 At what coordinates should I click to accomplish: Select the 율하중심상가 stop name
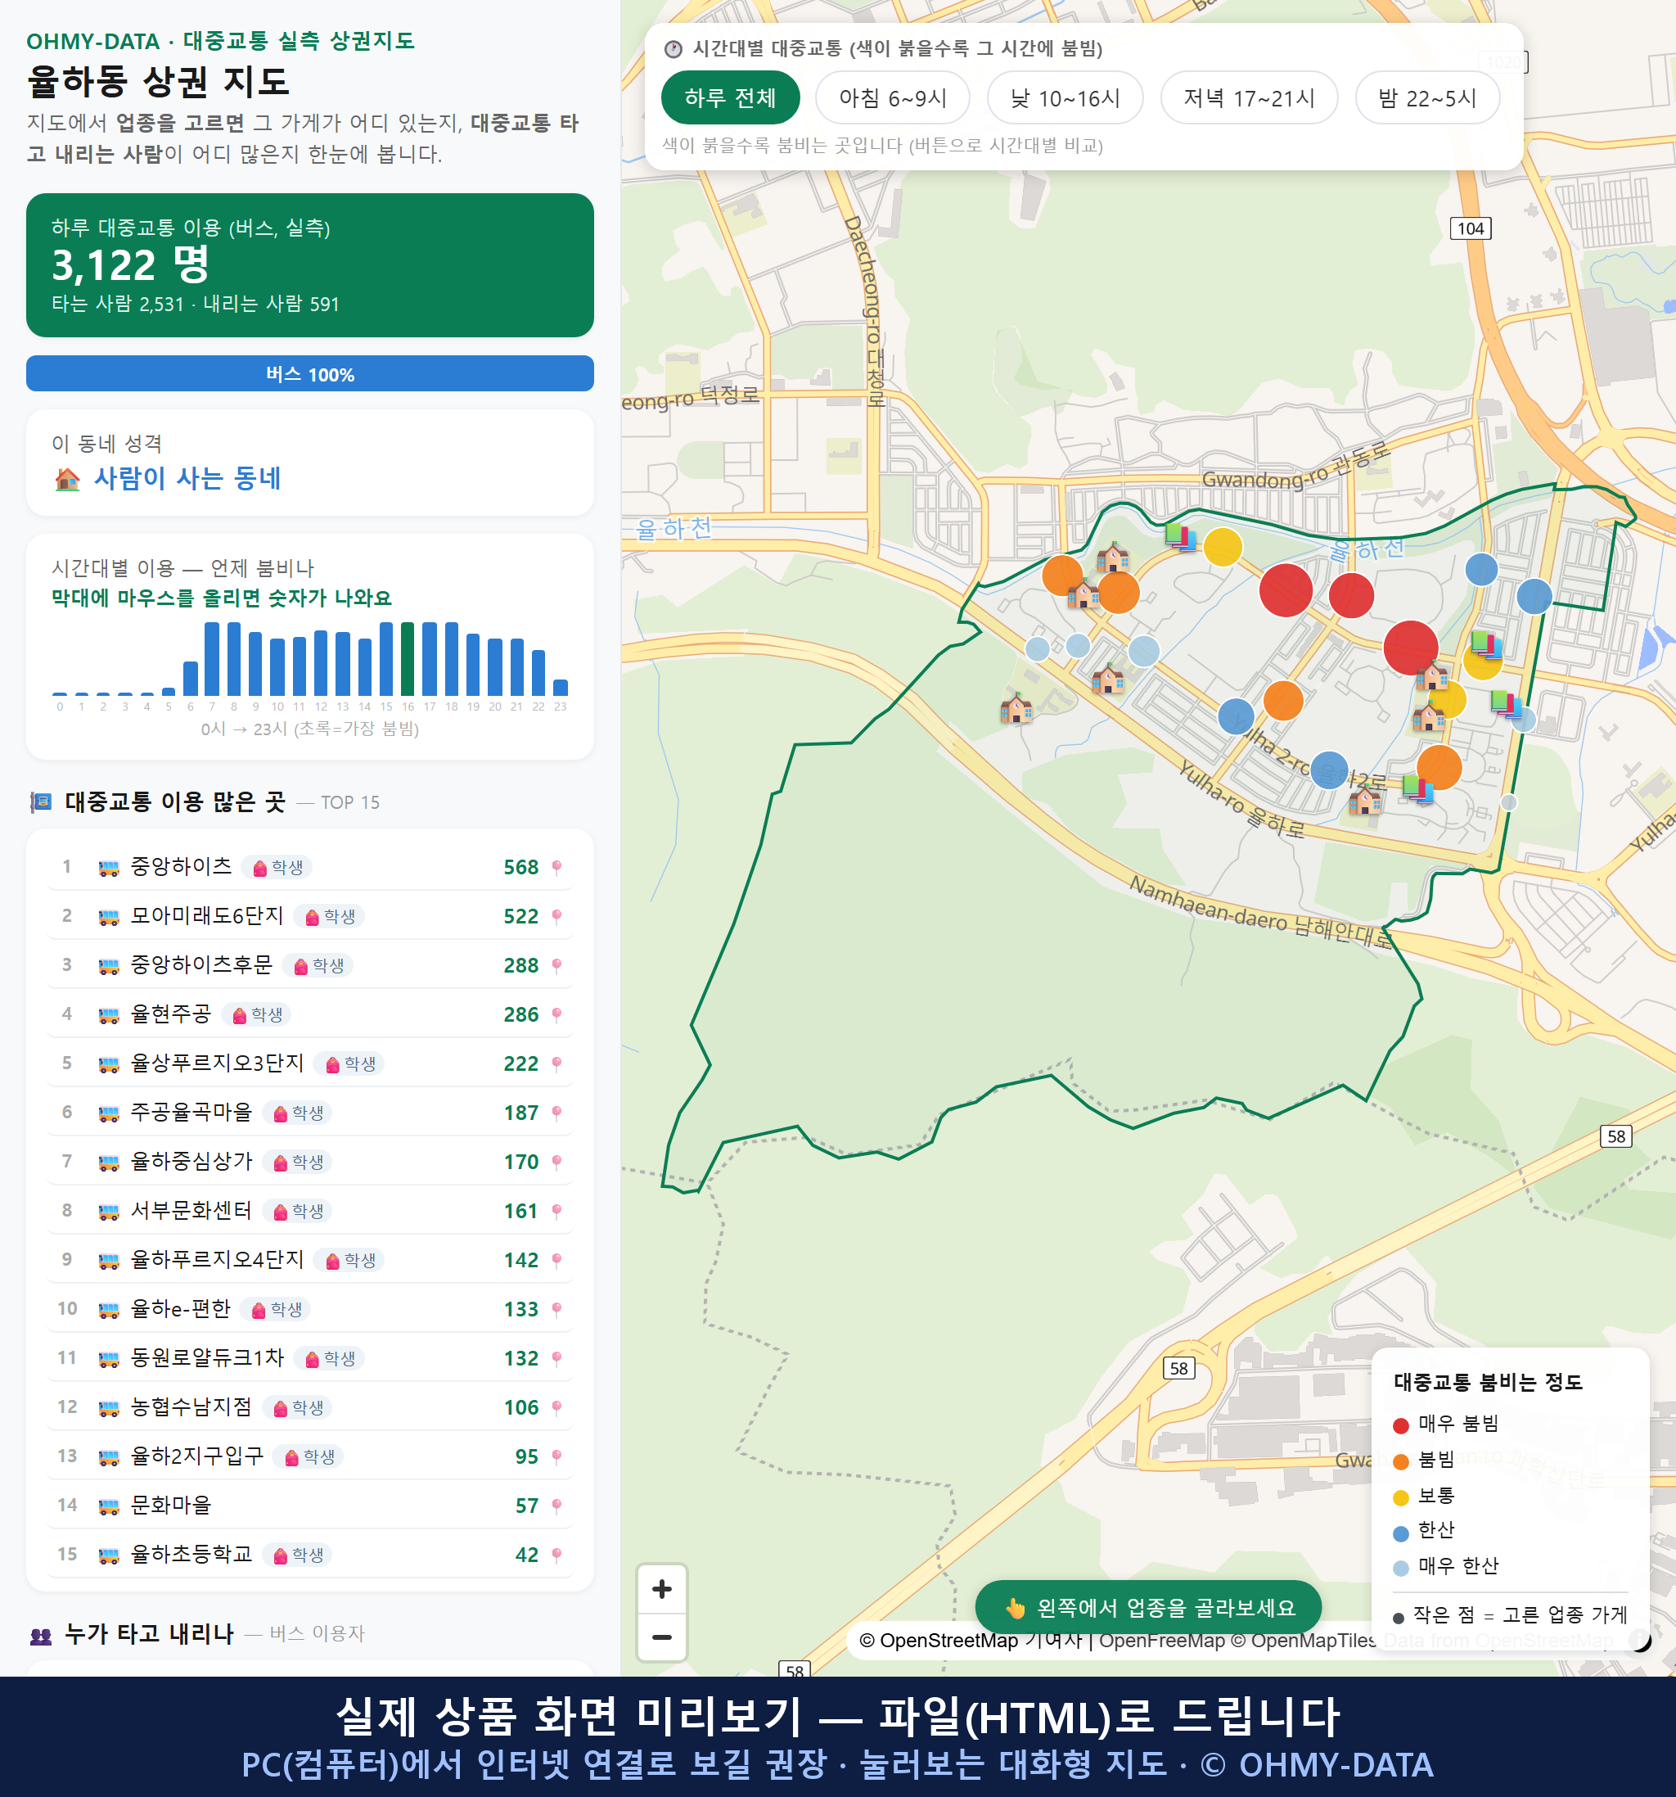tap(191, 1162)
